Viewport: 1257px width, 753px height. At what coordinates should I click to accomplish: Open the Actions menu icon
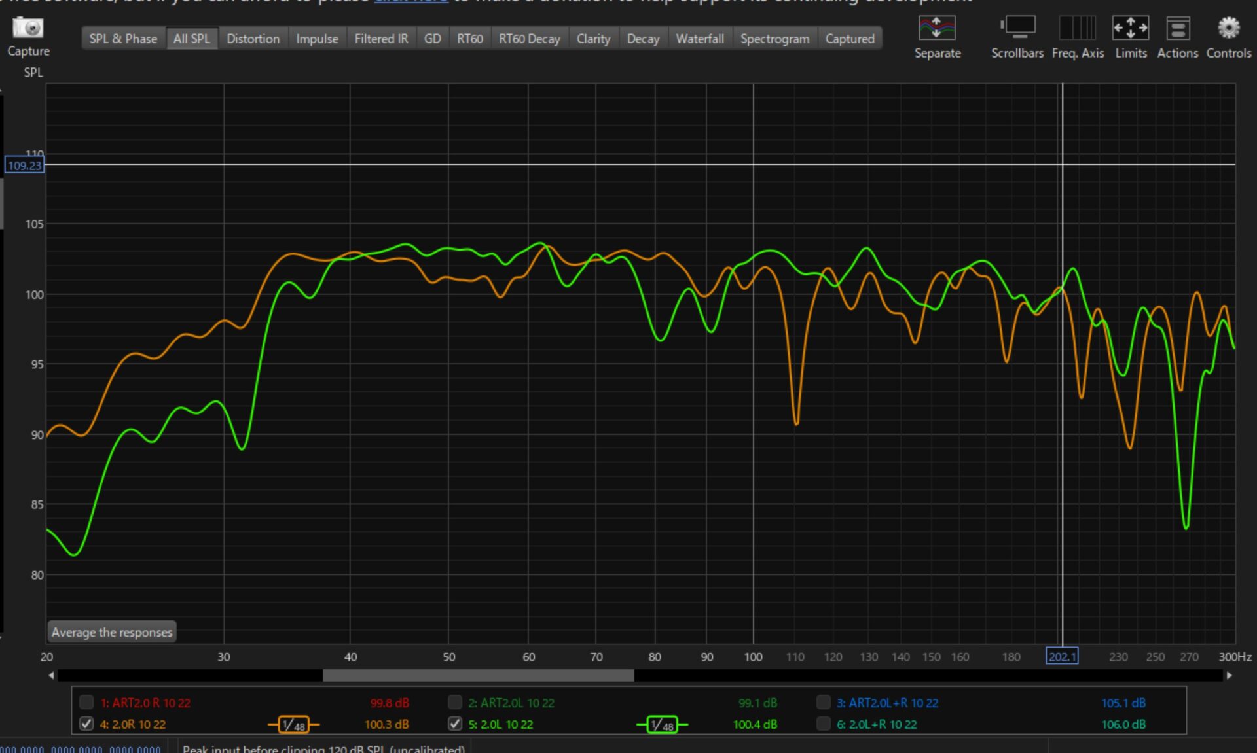pyautogui.click(x=1177, y=29)
